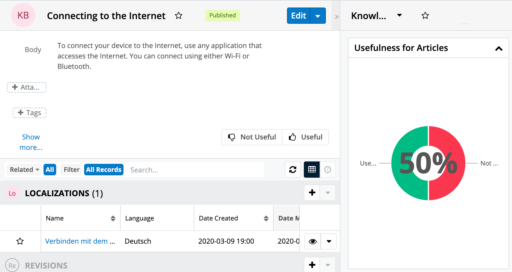Click the dashboard favorite star

[x=425, y=16]
